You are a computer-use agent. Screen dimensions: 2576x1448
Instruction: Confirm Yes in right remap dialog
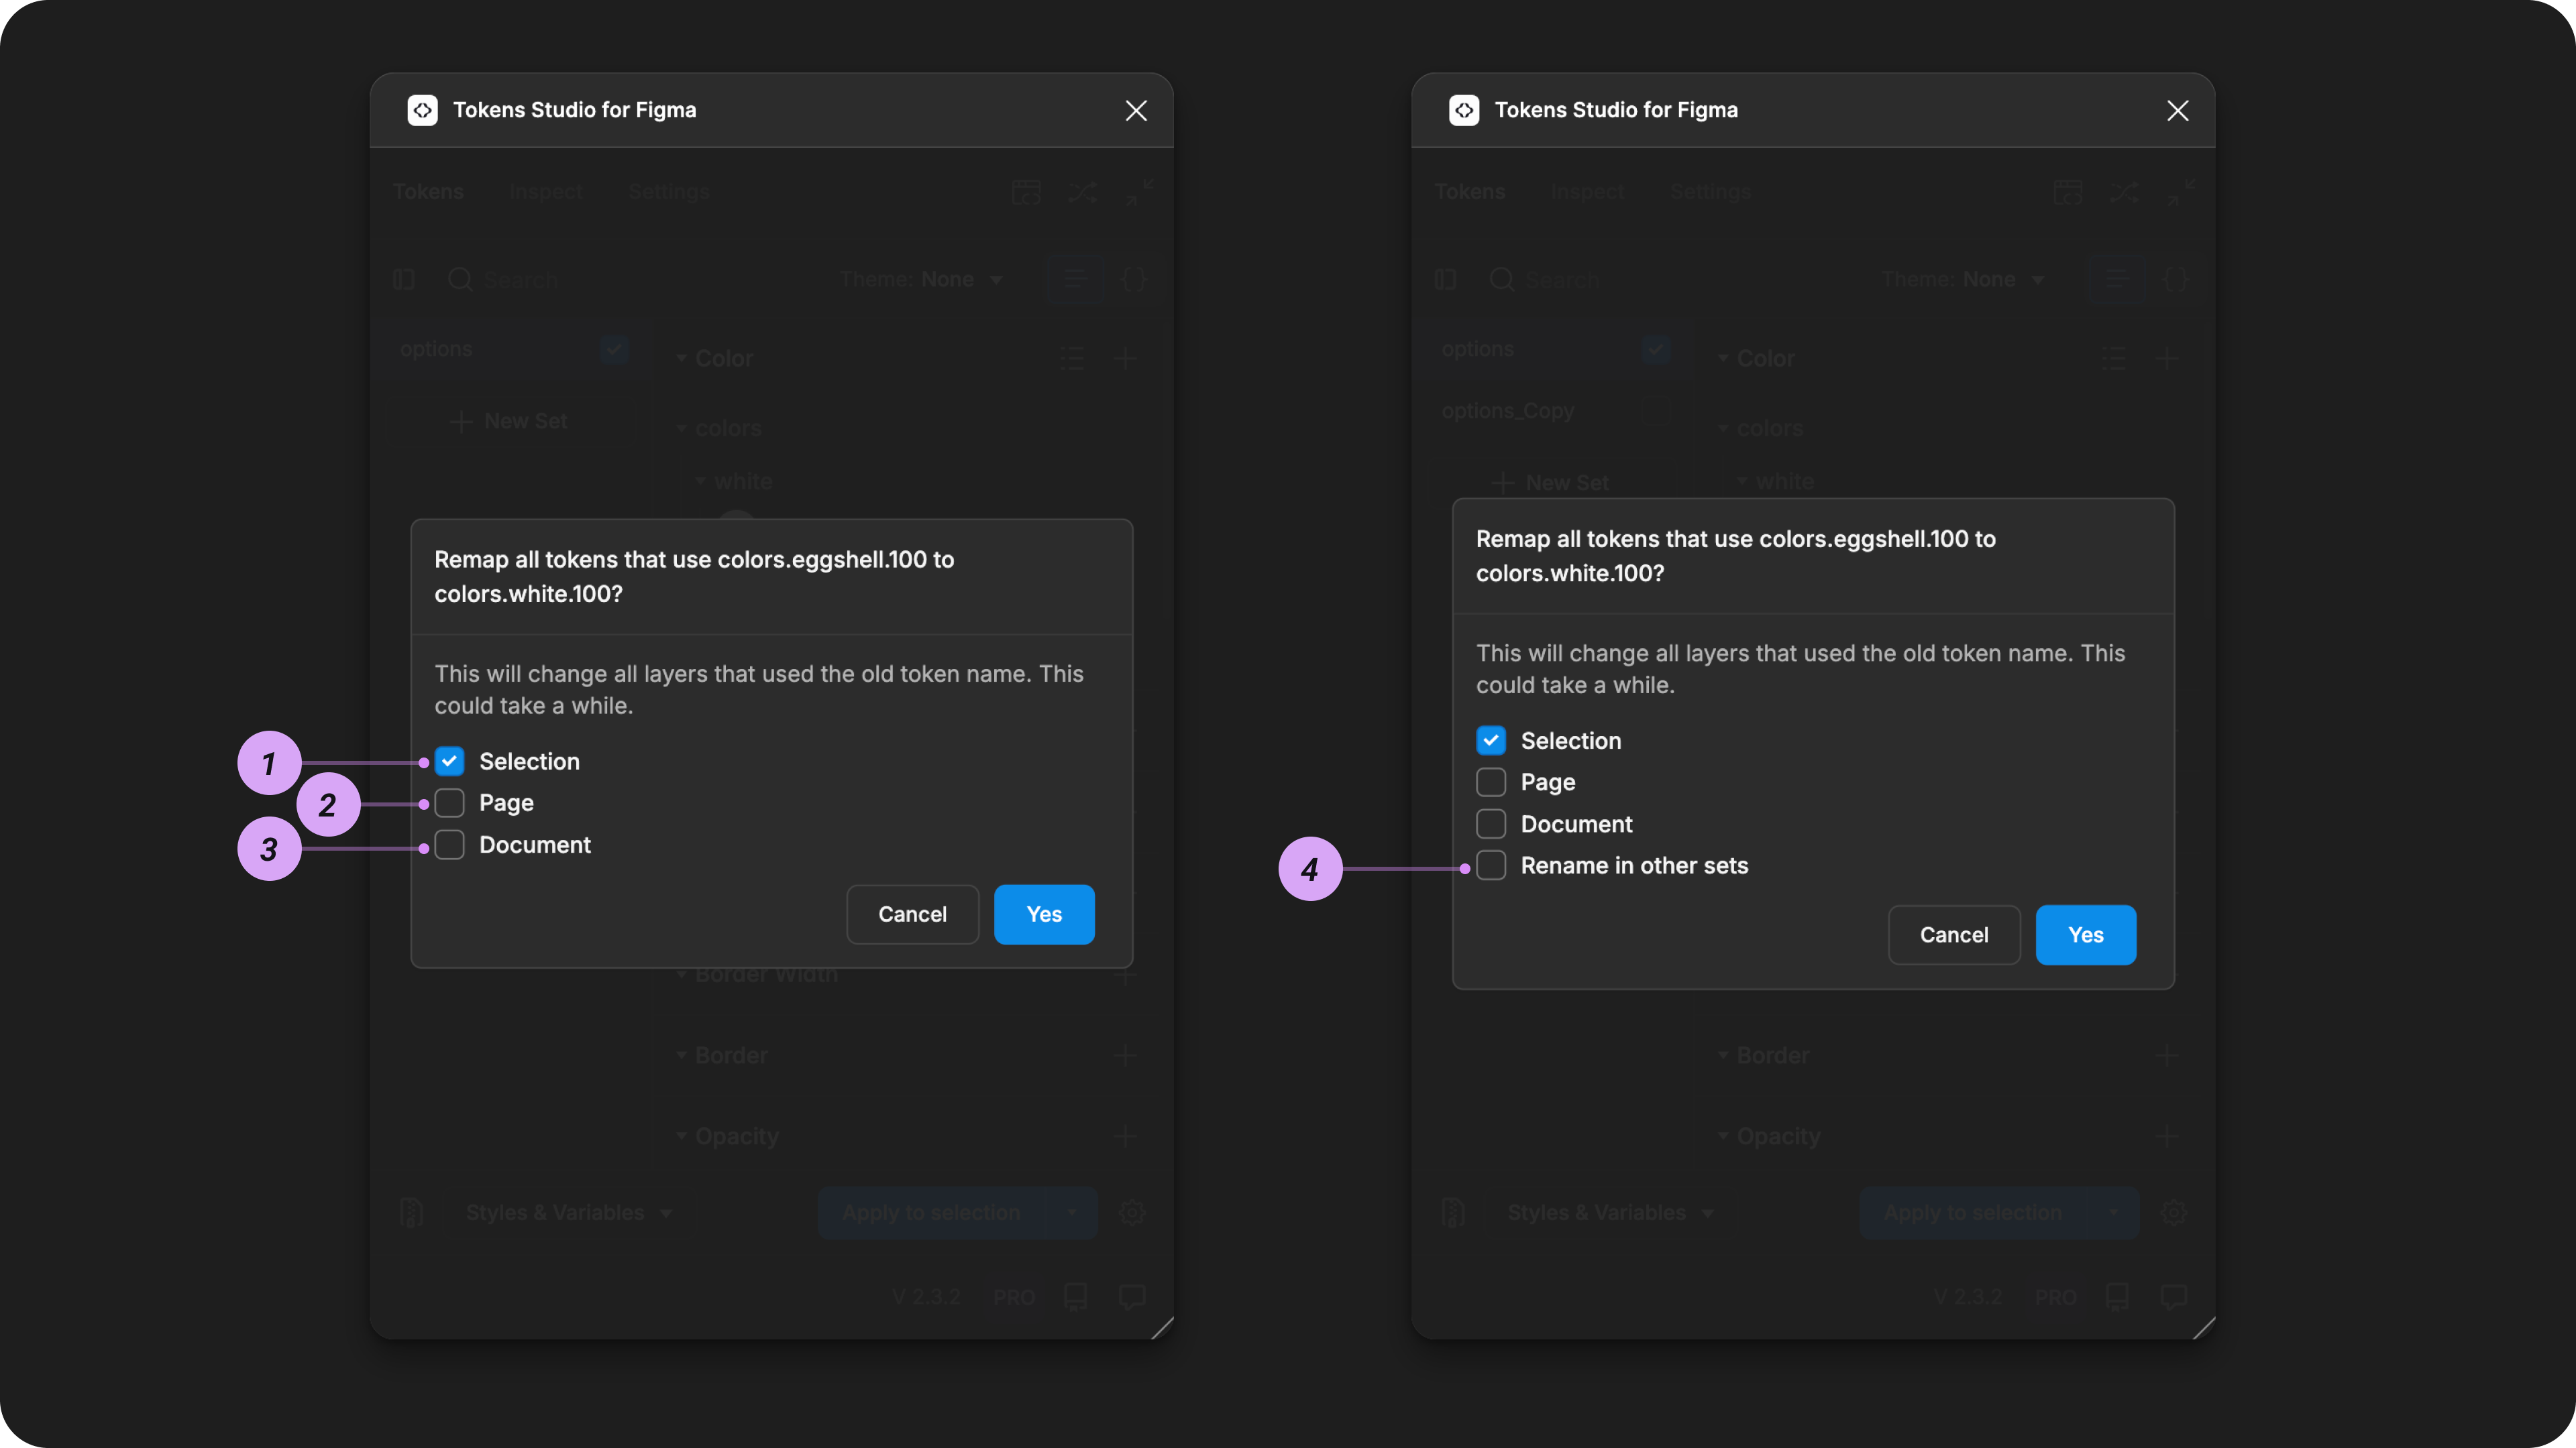point(2086,935)
